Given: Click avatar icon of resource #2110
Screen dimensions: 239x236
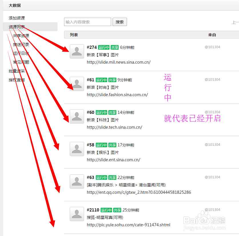Looking at the screenshot, I should tap(77, 214).
